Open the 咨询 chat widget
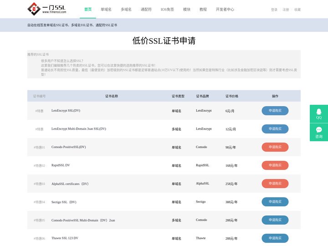Image resolution: width=328 pixels, height=246 pixels. click(x=319, y=133)
